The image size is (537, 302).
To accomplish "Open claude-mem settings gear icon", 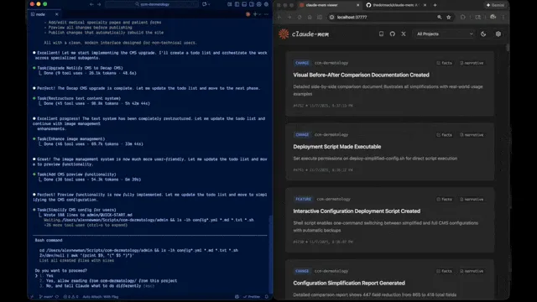I will point(498,34).
